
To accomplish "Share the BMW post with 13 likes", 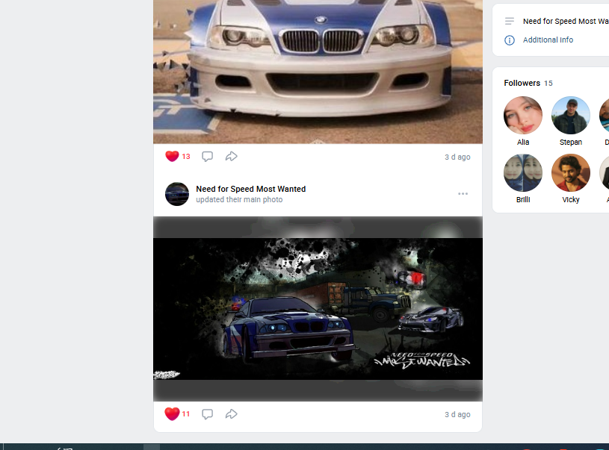I will (x=231, y=156).
